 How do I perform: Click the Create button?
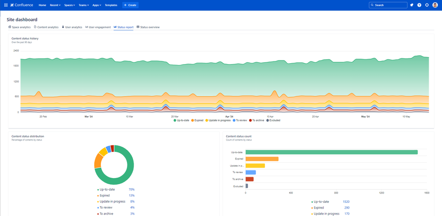(x=130, y=5)
